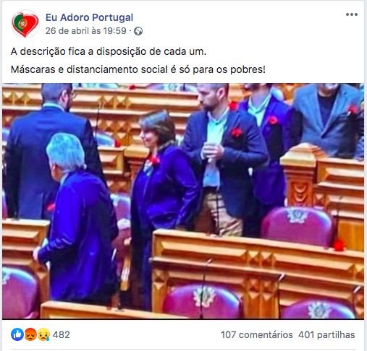Open the Eu Adoro Portugal page name link
The image size is (367, 351).
[x=89, y=17]
